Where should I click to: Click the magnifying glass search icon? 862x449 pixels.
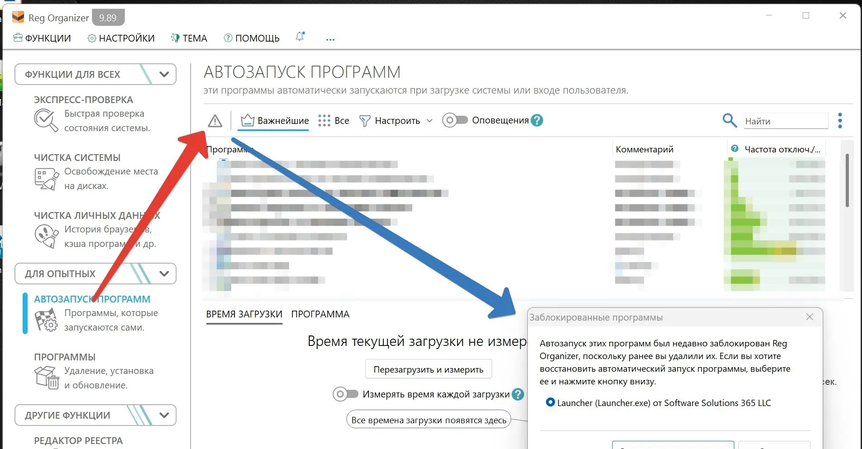[x=729, y=120]
